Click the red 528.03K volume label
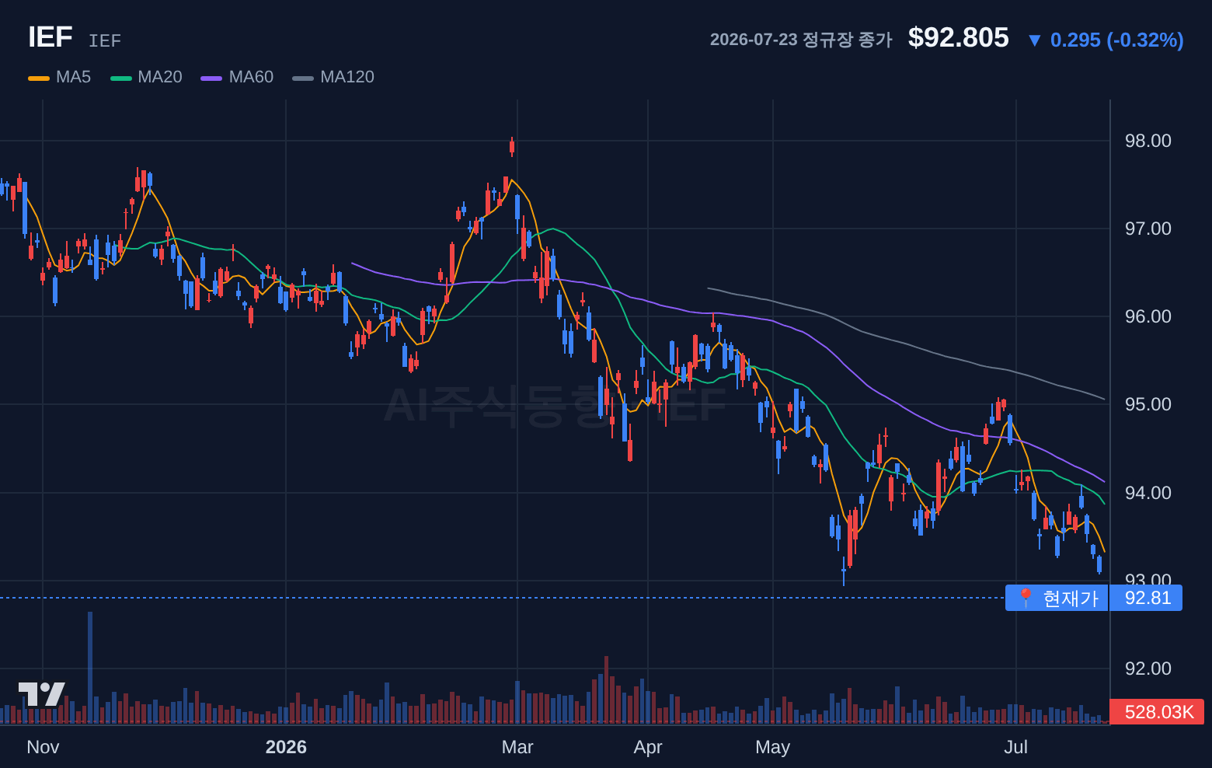 click(1158, 712)
